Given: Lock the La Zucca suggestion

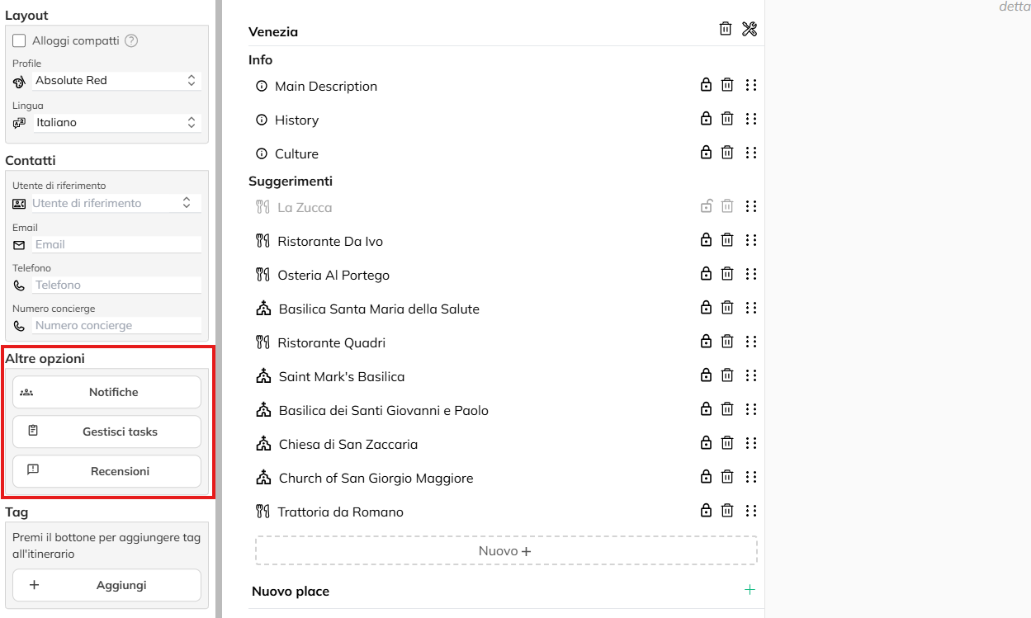Looking at the screenshot, I should 706,206.
